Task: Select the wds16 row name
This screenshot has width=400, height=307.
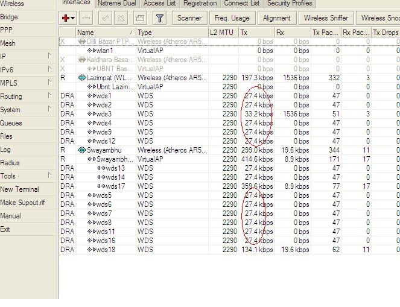Action: (106, 241)
